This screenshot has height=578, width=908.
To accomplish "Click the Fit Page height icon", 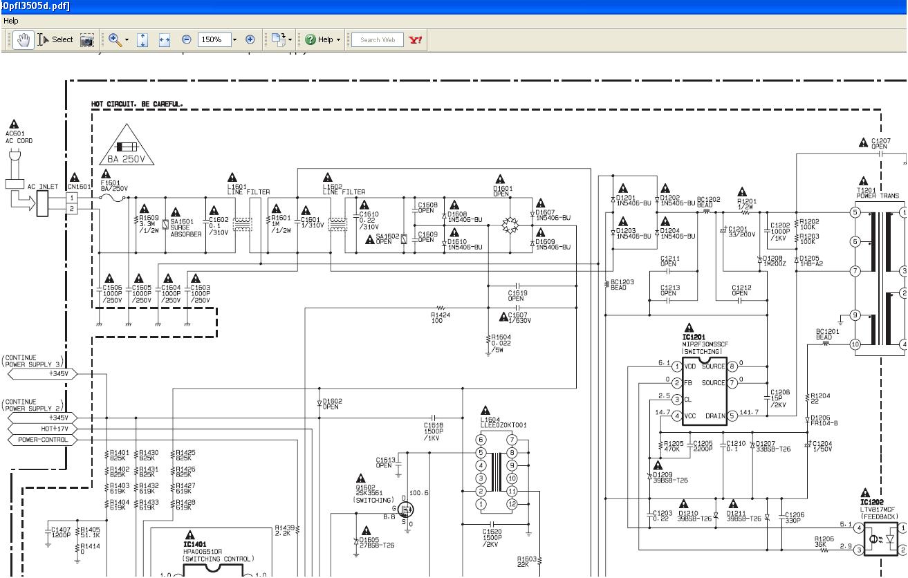I will pos(142,40).
